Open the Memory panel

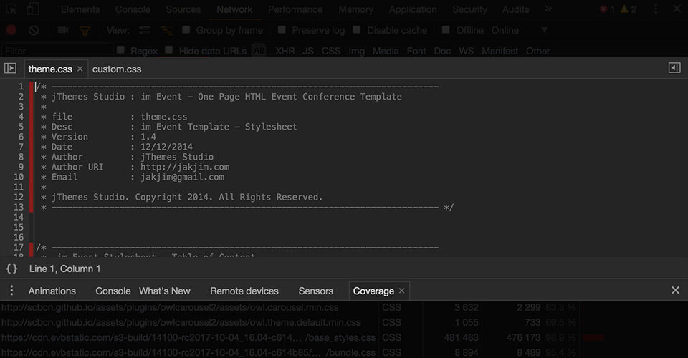(x=355, y=9)
